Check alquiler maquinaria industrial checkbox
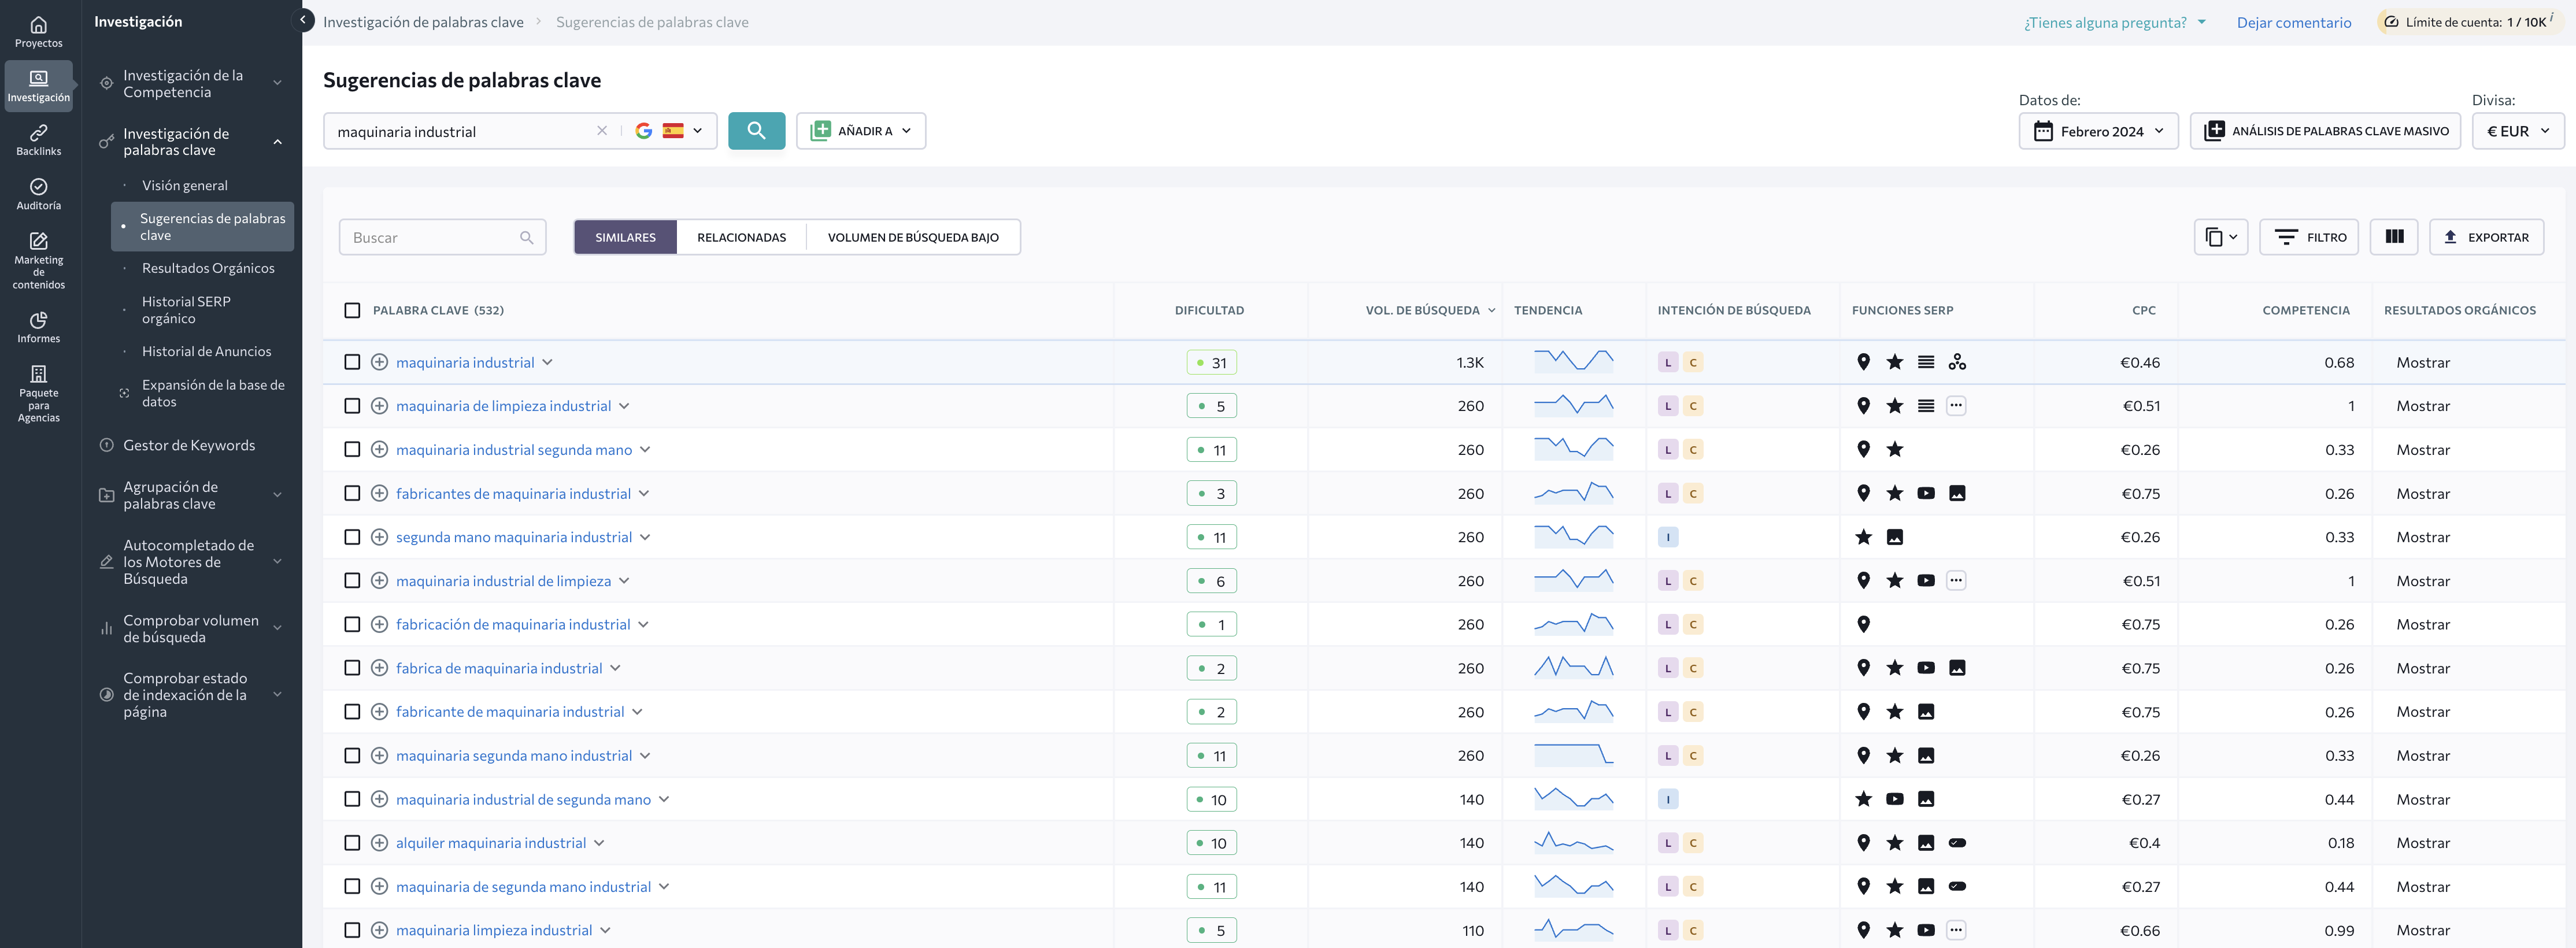The height and width of the screenshot is (948, 2576). point(352,843)
